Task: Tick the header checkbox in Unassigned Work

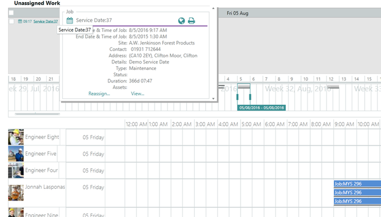Action: (11, 12)
